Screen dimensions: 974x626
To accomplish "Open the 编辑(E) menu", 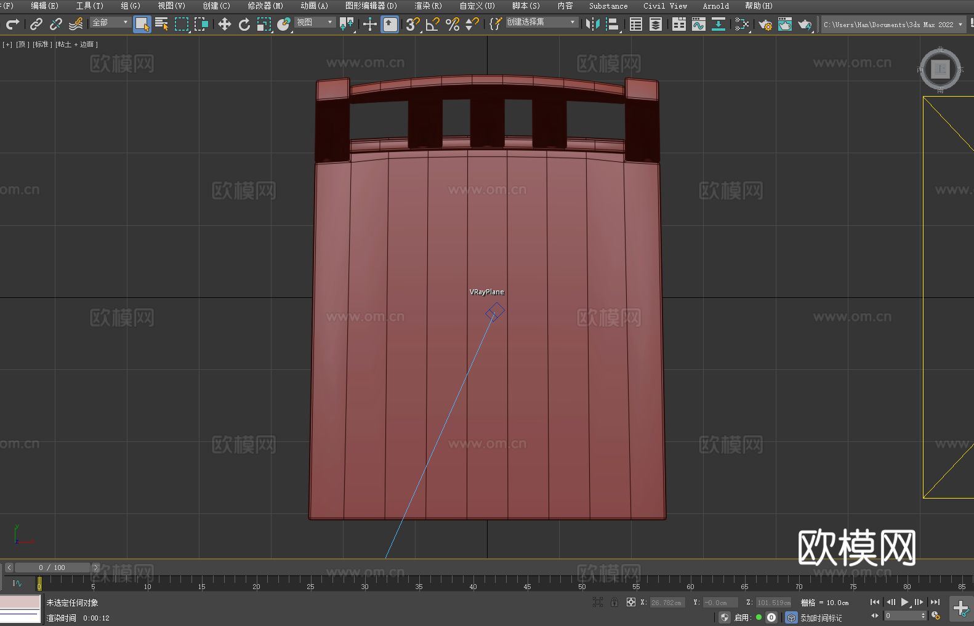I will (x=44, y=6).
